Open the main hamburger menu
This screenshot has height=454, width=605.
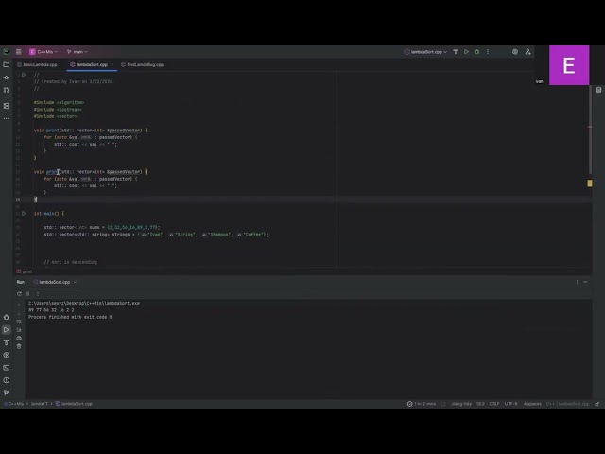pos(18,52)
